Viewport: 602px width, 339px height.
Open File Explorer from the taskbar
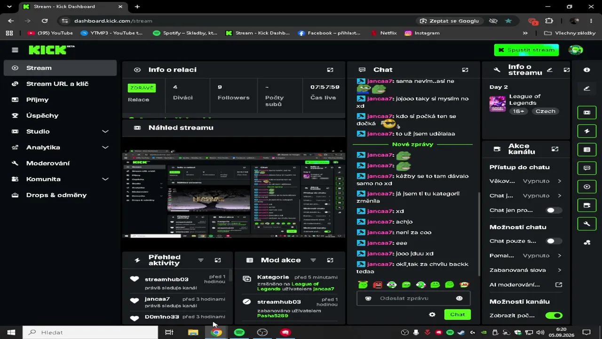click(x=193, y=332)
